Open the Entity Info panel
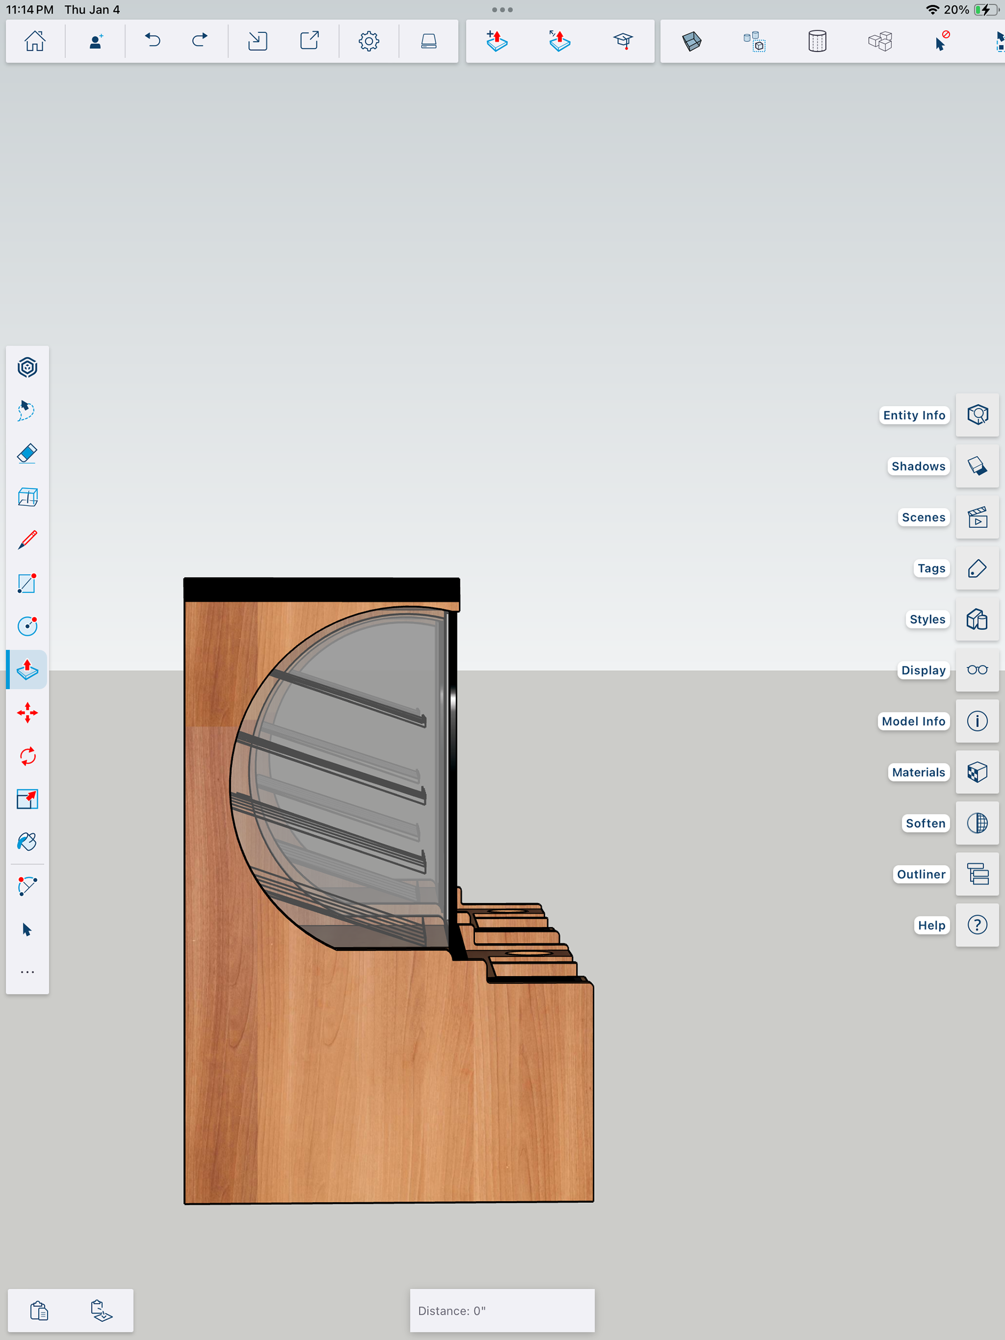 977,415
